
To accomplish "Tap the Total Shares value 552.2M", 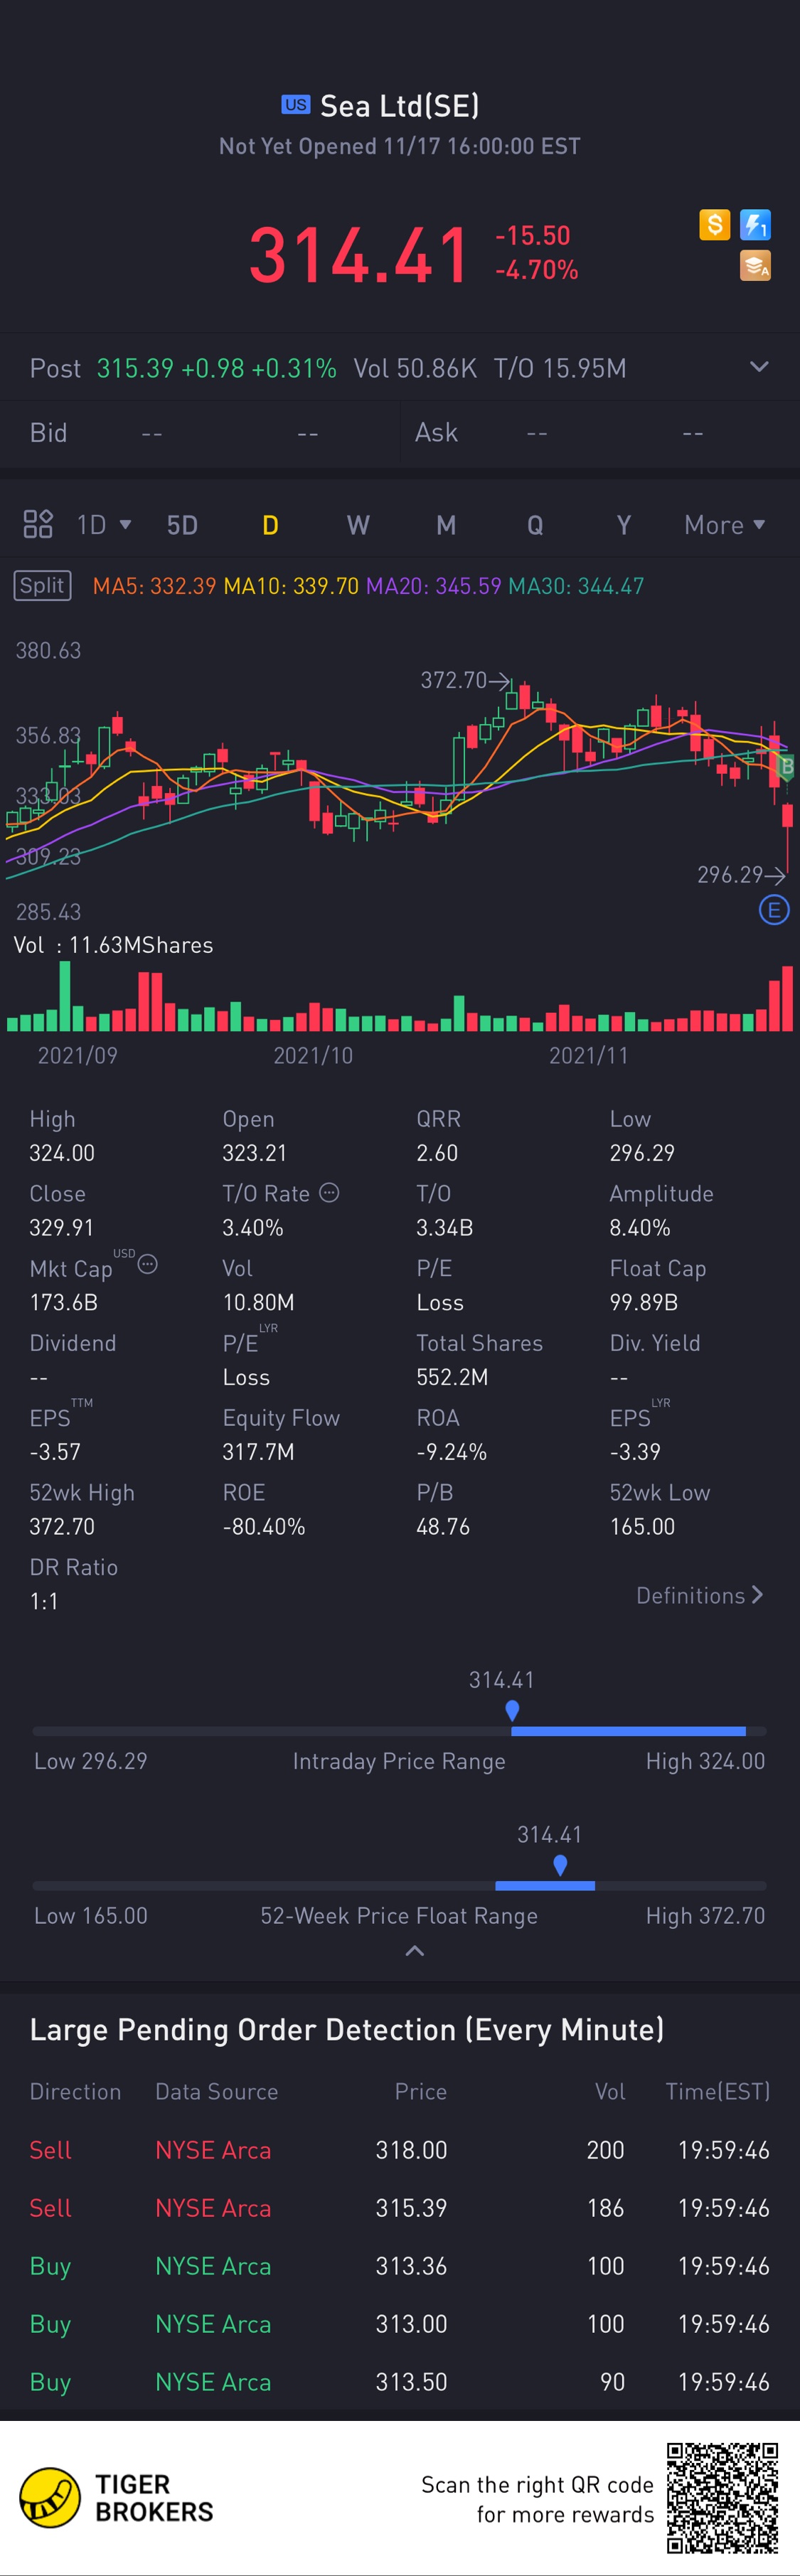I will click(452, 1377).
